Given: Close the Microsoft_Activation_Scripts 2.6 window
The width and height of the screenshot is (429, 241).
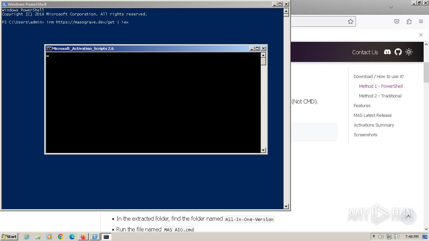Looking at the screenshot, I should click(263, 49).
